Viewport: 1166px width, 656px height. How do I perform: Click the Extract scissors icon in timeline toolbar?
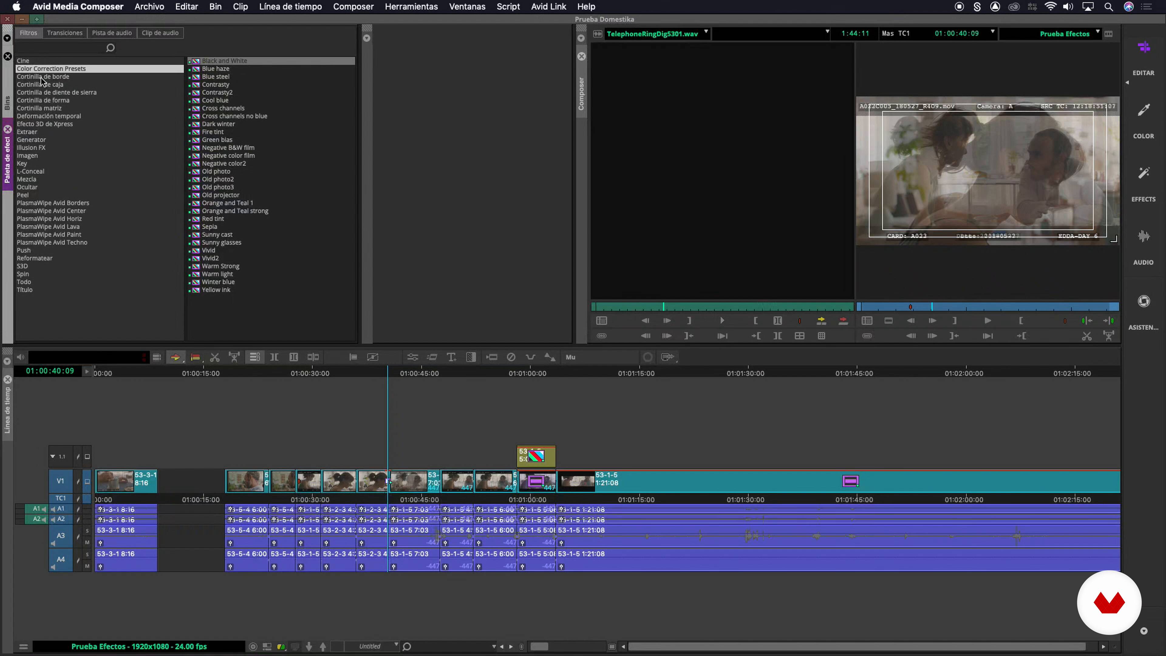pos(215,357)
